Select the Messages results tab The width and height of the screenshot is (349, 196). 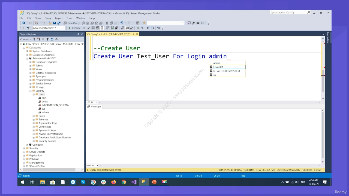(94, 107)
